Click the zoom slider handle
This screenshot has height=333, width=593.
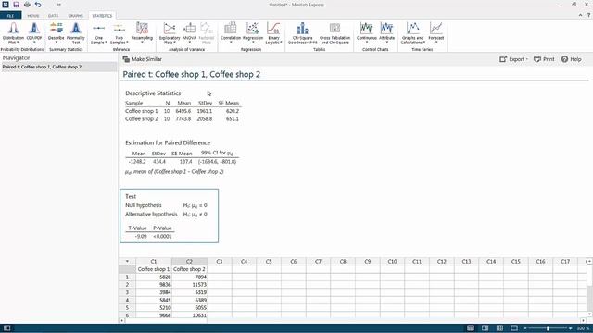(x=548, y=328)
